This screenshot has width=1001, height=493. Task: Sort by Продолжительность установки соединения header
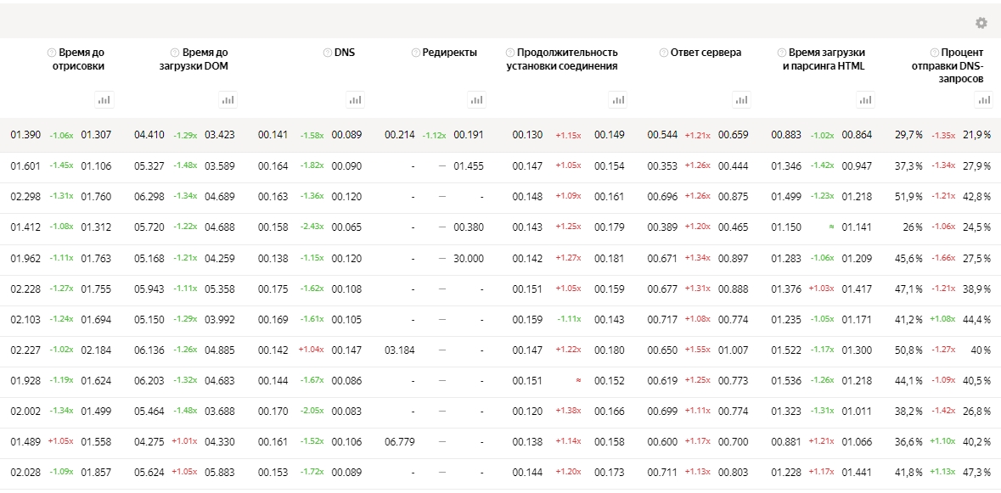tap(566, 59)
